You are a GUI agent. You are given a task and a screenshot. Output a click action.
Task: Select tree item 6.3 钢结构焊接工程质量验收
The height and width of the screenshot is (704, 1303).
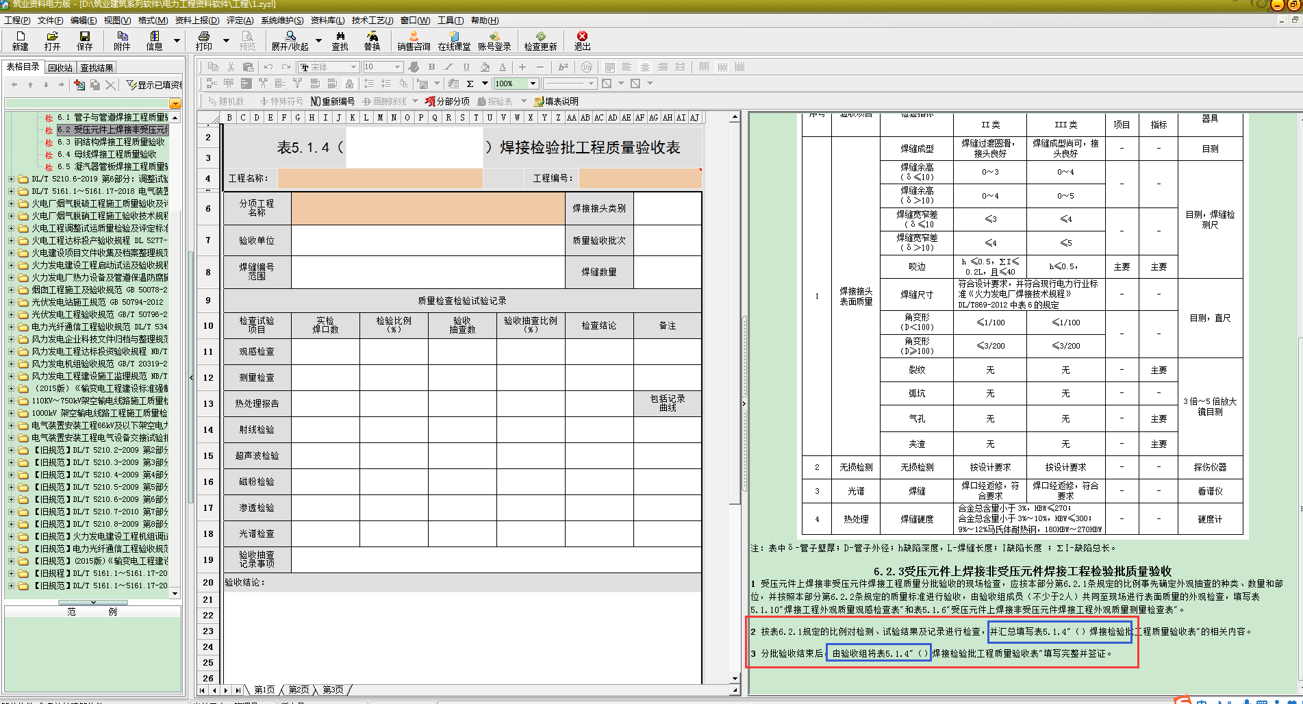click(x=111, y=142)
